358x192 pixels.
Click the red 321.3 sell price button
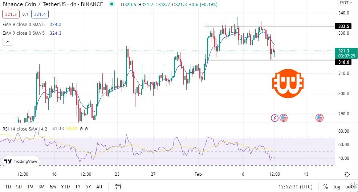pyautogui.click(x=11, y=14)
